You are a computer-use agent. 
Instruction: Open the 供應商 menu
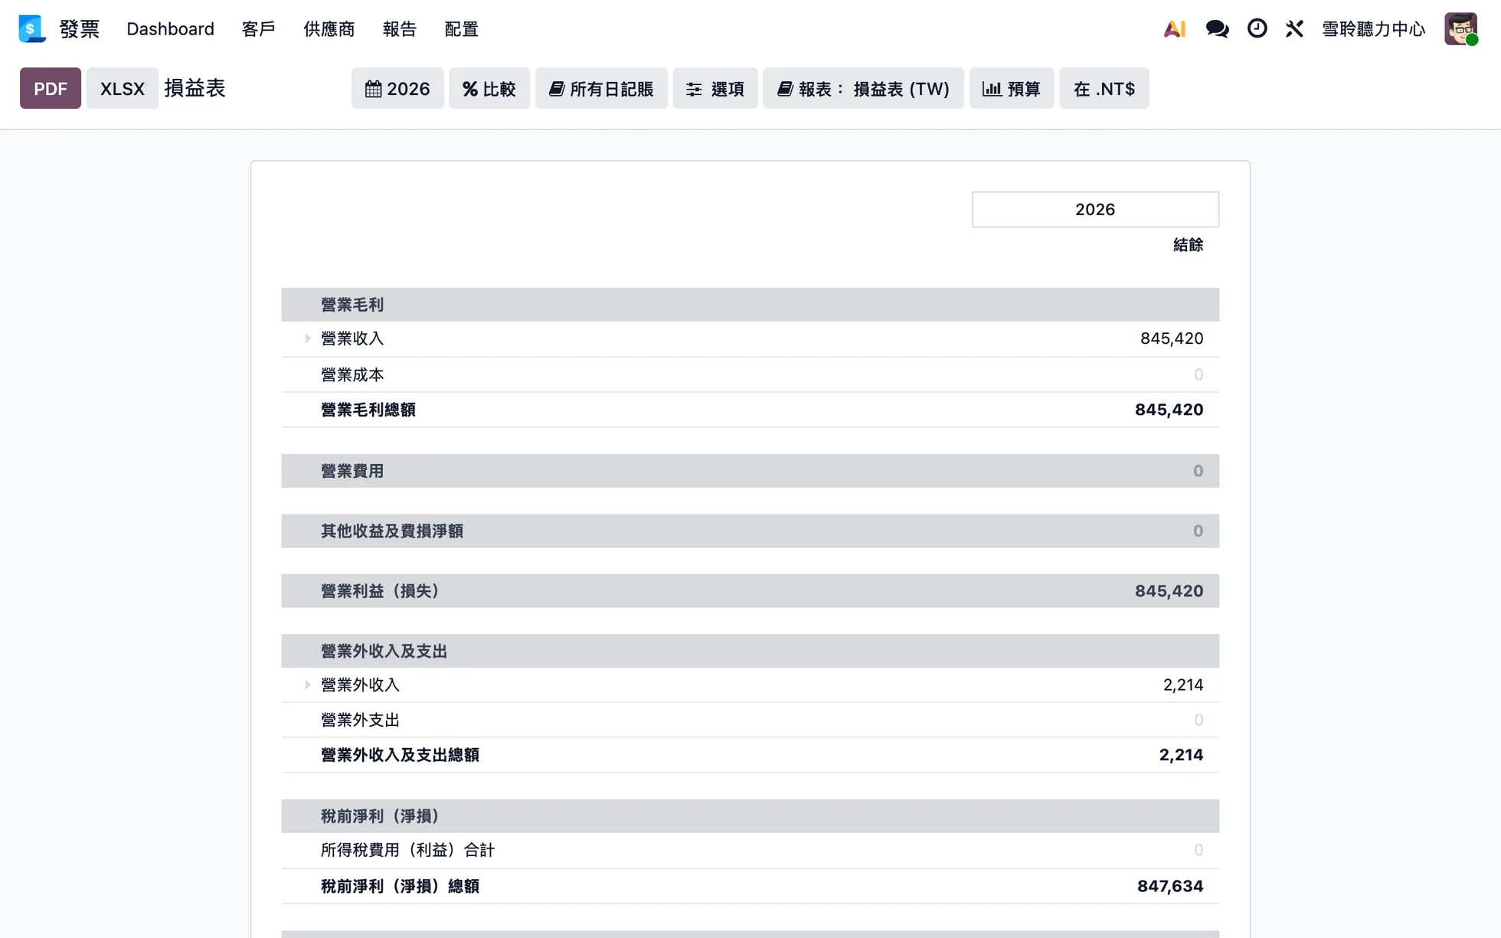[329, 29]
